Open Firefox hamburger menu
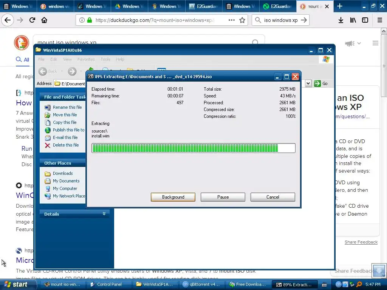The height and width of the screenshot is (290, 387). 379,20
